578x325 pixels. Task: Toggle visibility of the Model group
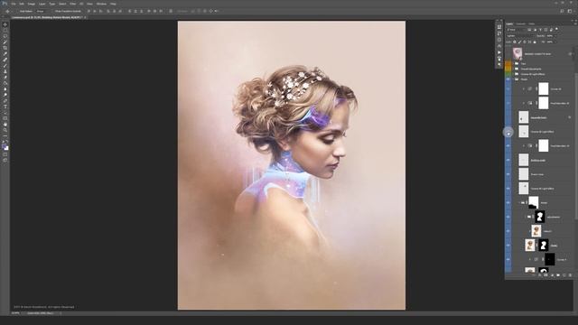508,79
